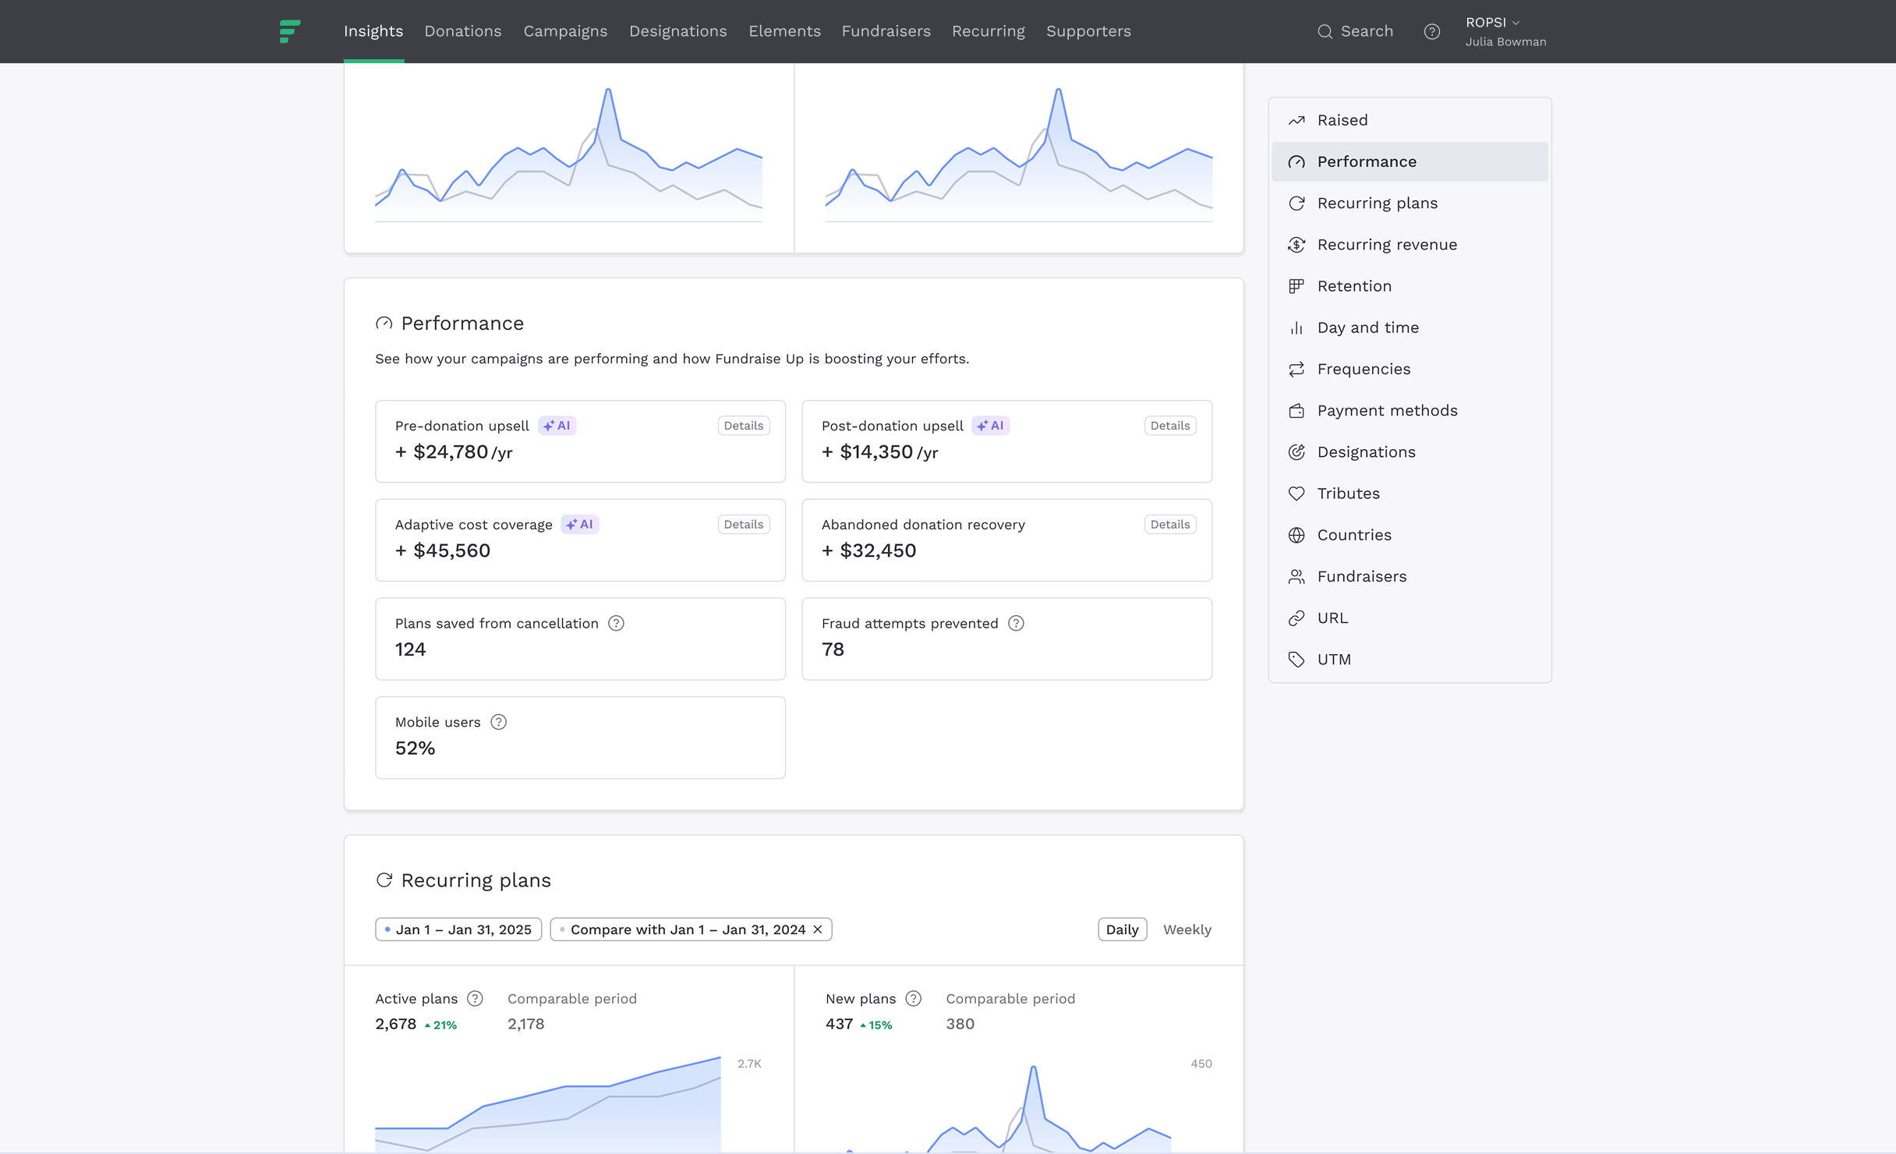Click the Active plans help icon

pyautogui.click(x=475, y=999)
